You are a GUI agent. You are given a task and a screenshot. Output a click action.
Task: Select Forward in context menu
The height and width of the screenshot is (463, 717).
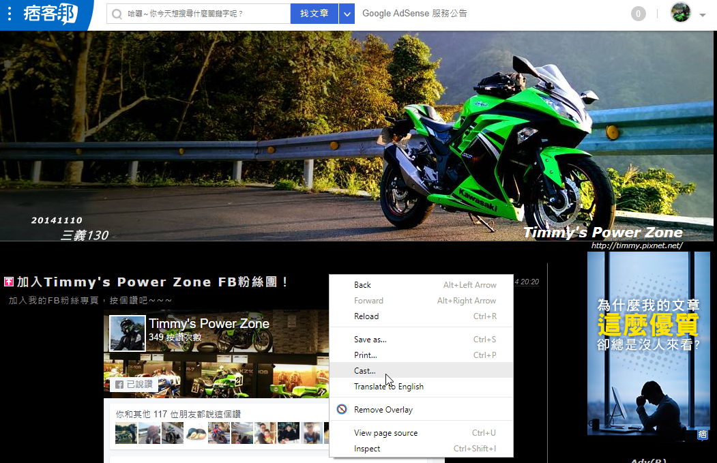tap(421, 300)
